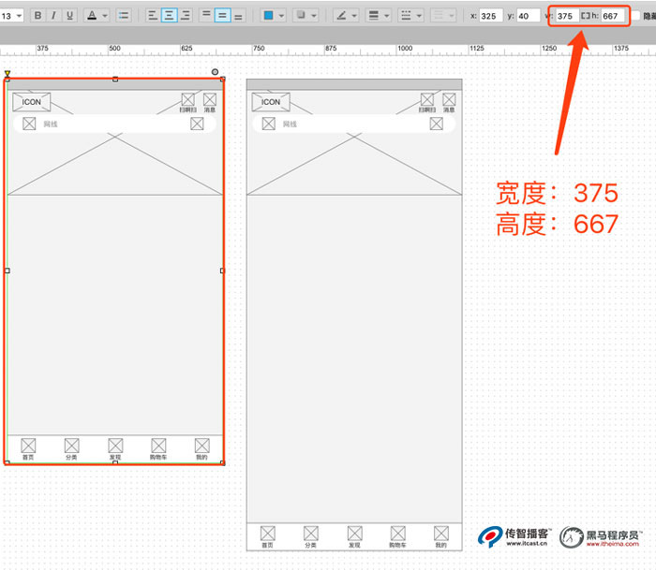Toggle italic text formatting

point(53,16)
